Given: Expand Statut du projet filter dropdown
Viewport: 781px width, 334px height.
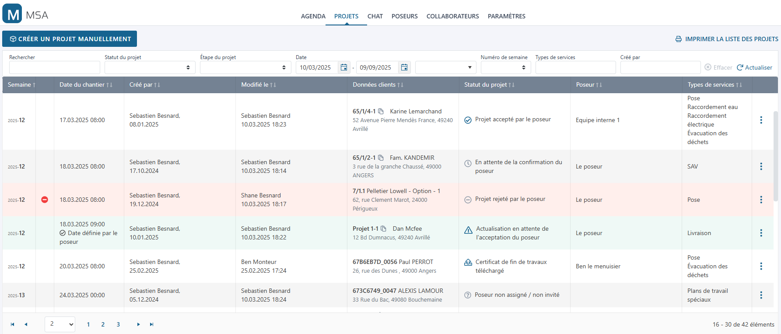Looking at the screenshot, I should [x=150, y=67].
